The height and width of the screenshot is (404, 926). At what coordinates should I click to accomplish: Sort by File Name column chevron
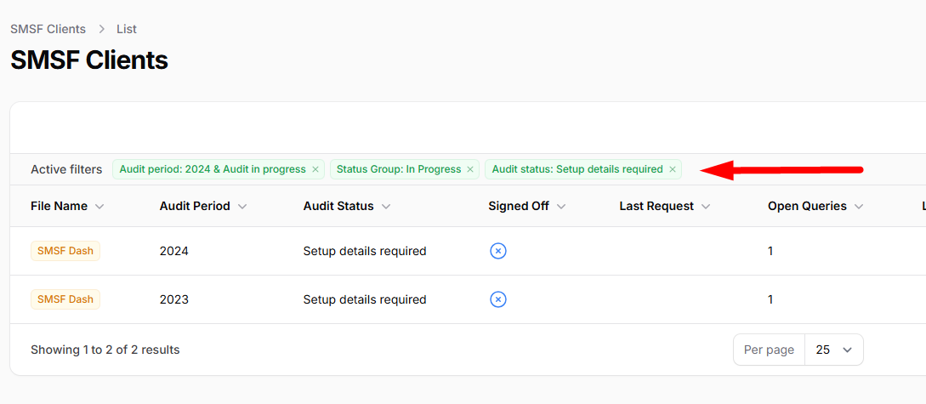point(99,206)
